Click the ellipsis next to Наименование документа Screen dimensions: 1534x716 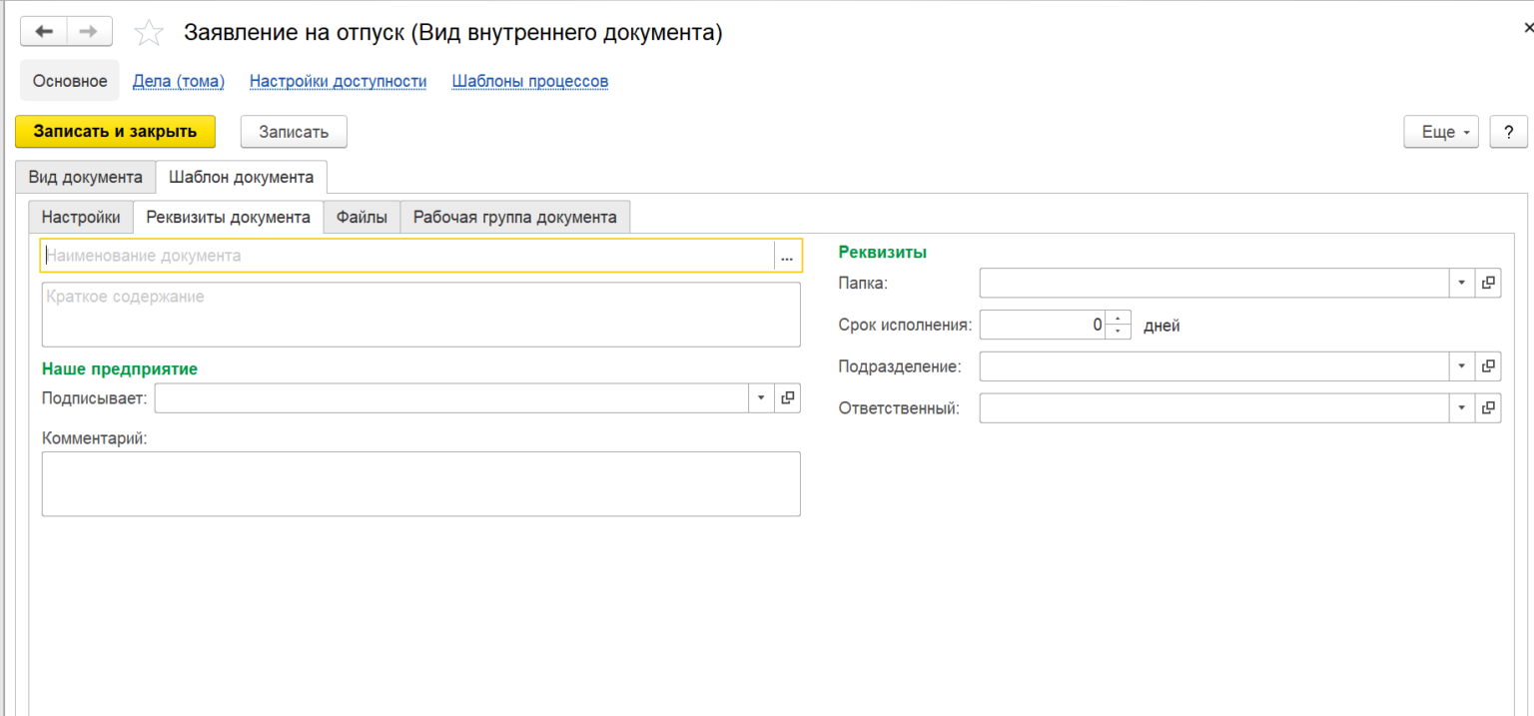[x=786, y=256]
